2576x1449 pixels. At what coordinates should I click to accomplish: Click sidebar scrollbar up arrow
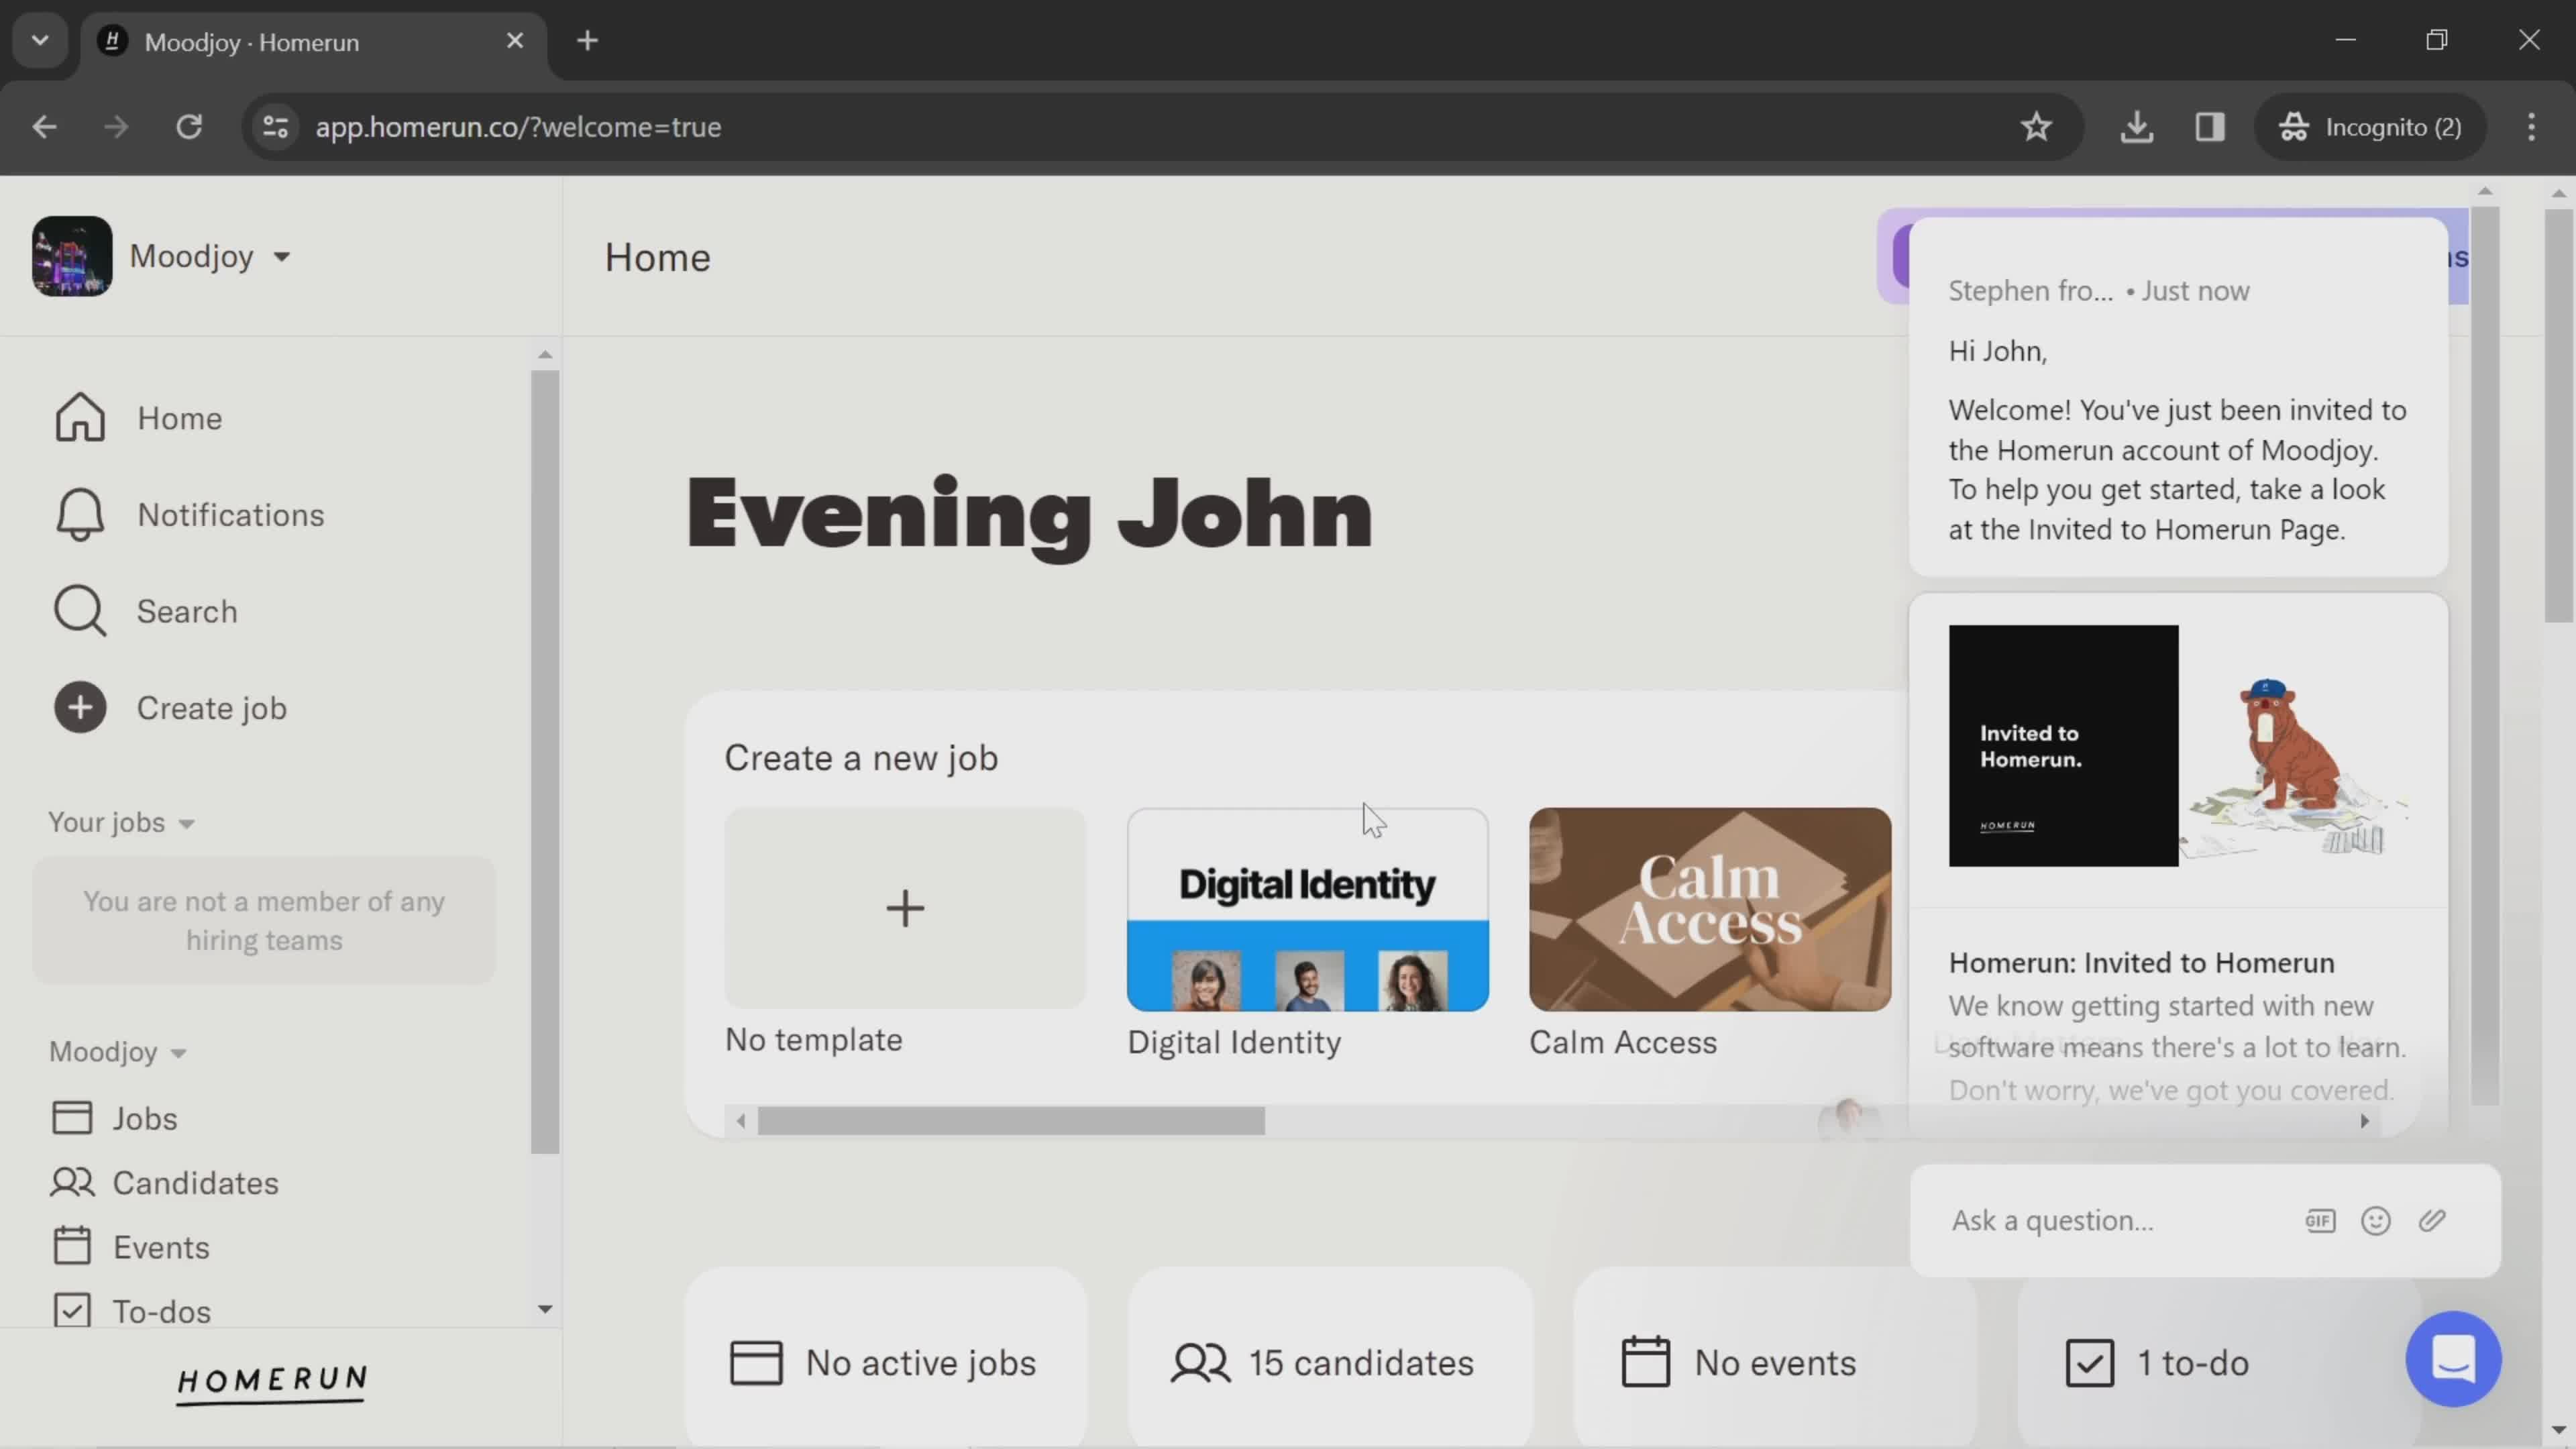point(545,355)
